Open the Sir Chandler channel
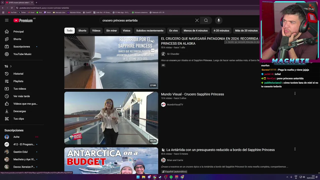The height and width of the screenshot is (180, 320). click(x=173, y=54)
